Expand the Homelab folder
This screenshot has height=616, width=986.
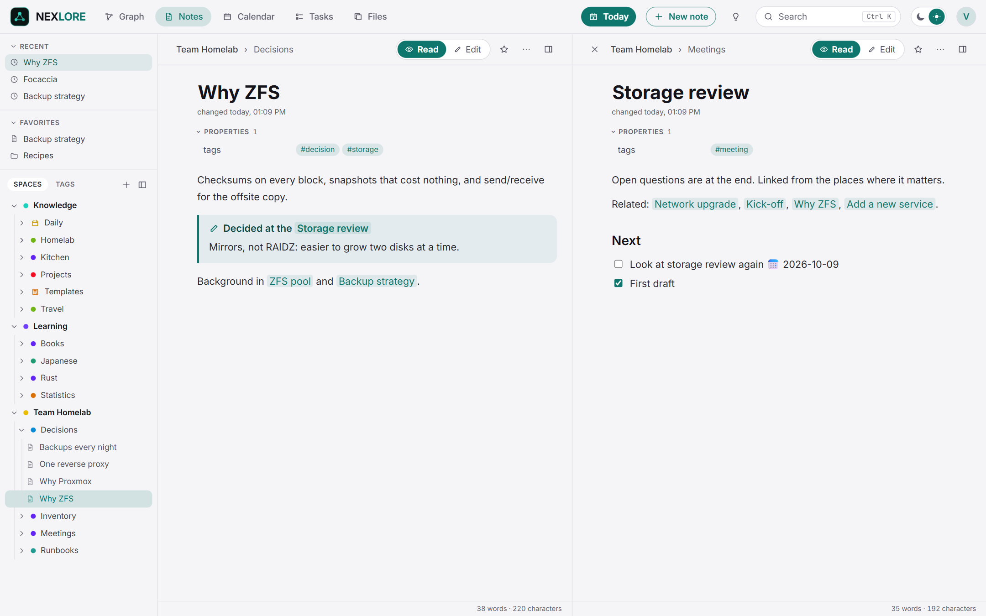(21, 240)
